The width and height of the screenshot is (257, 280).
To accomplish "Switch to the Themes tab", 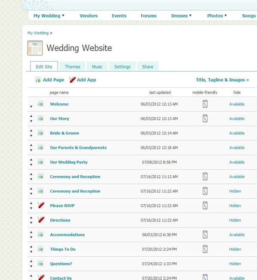I will coord(72,67).
